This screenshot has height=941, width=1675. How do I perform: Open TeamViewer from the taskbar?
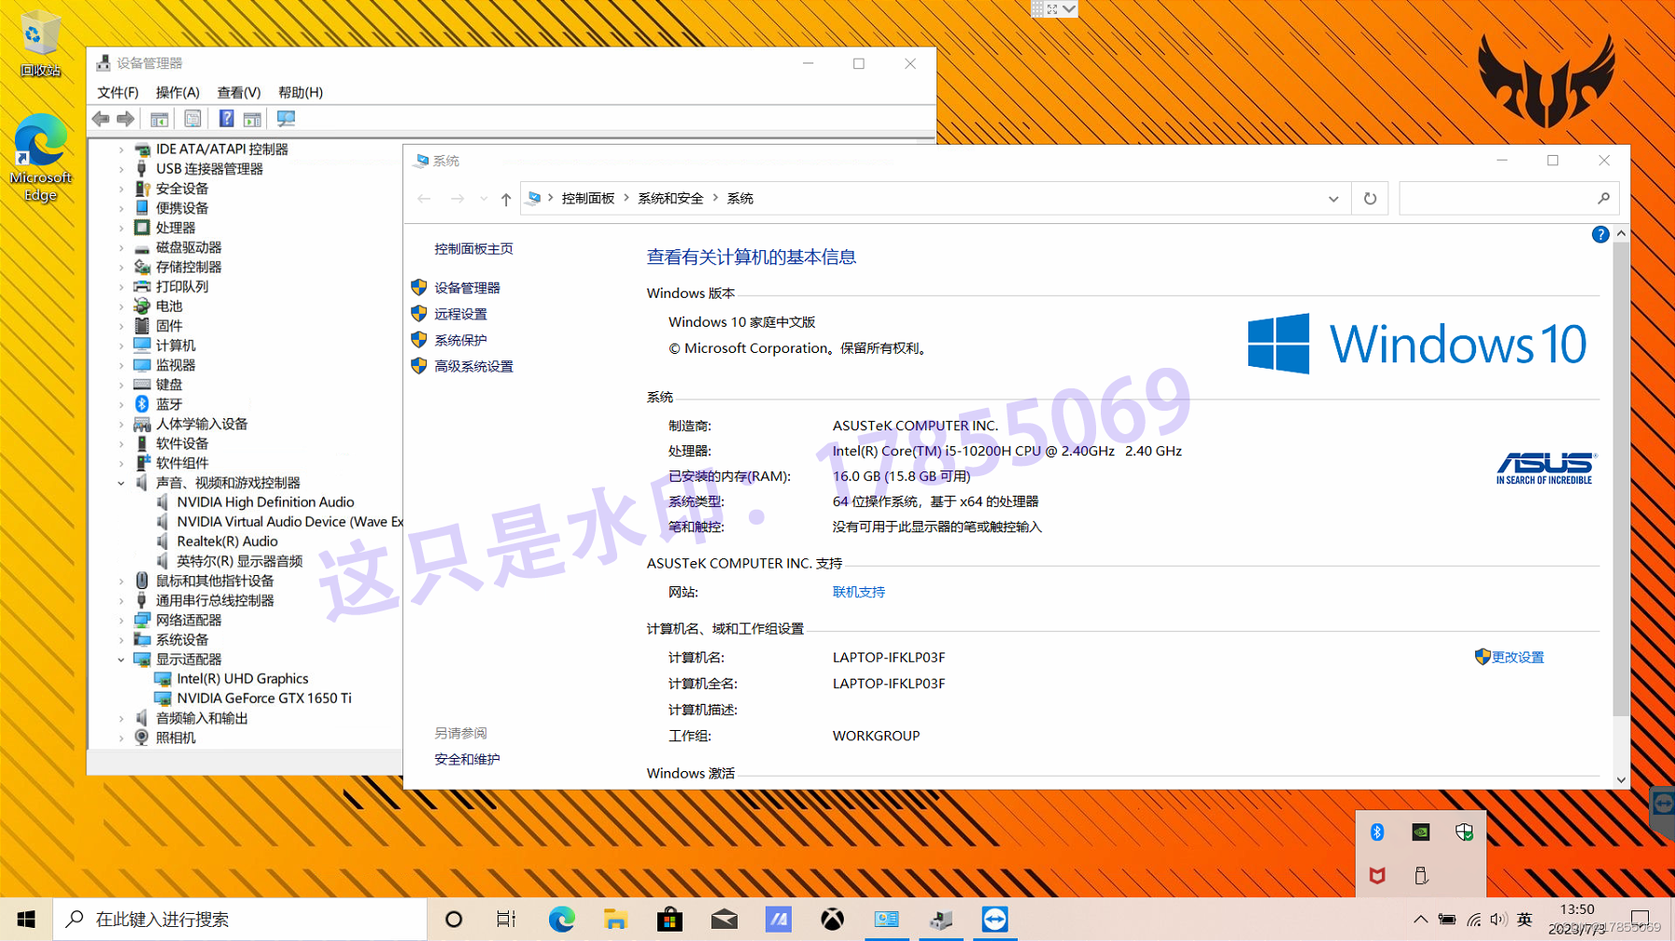[994, 920]
